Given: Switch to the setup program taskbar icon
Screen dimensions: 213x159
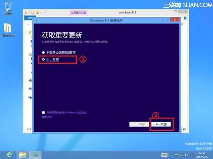Looking at the screenshot, I should (x=35, y=155).
